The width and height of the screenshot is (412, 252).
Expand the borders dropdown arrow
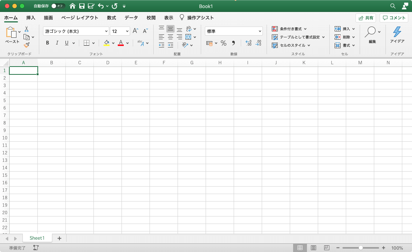click(x=93, y=43)
